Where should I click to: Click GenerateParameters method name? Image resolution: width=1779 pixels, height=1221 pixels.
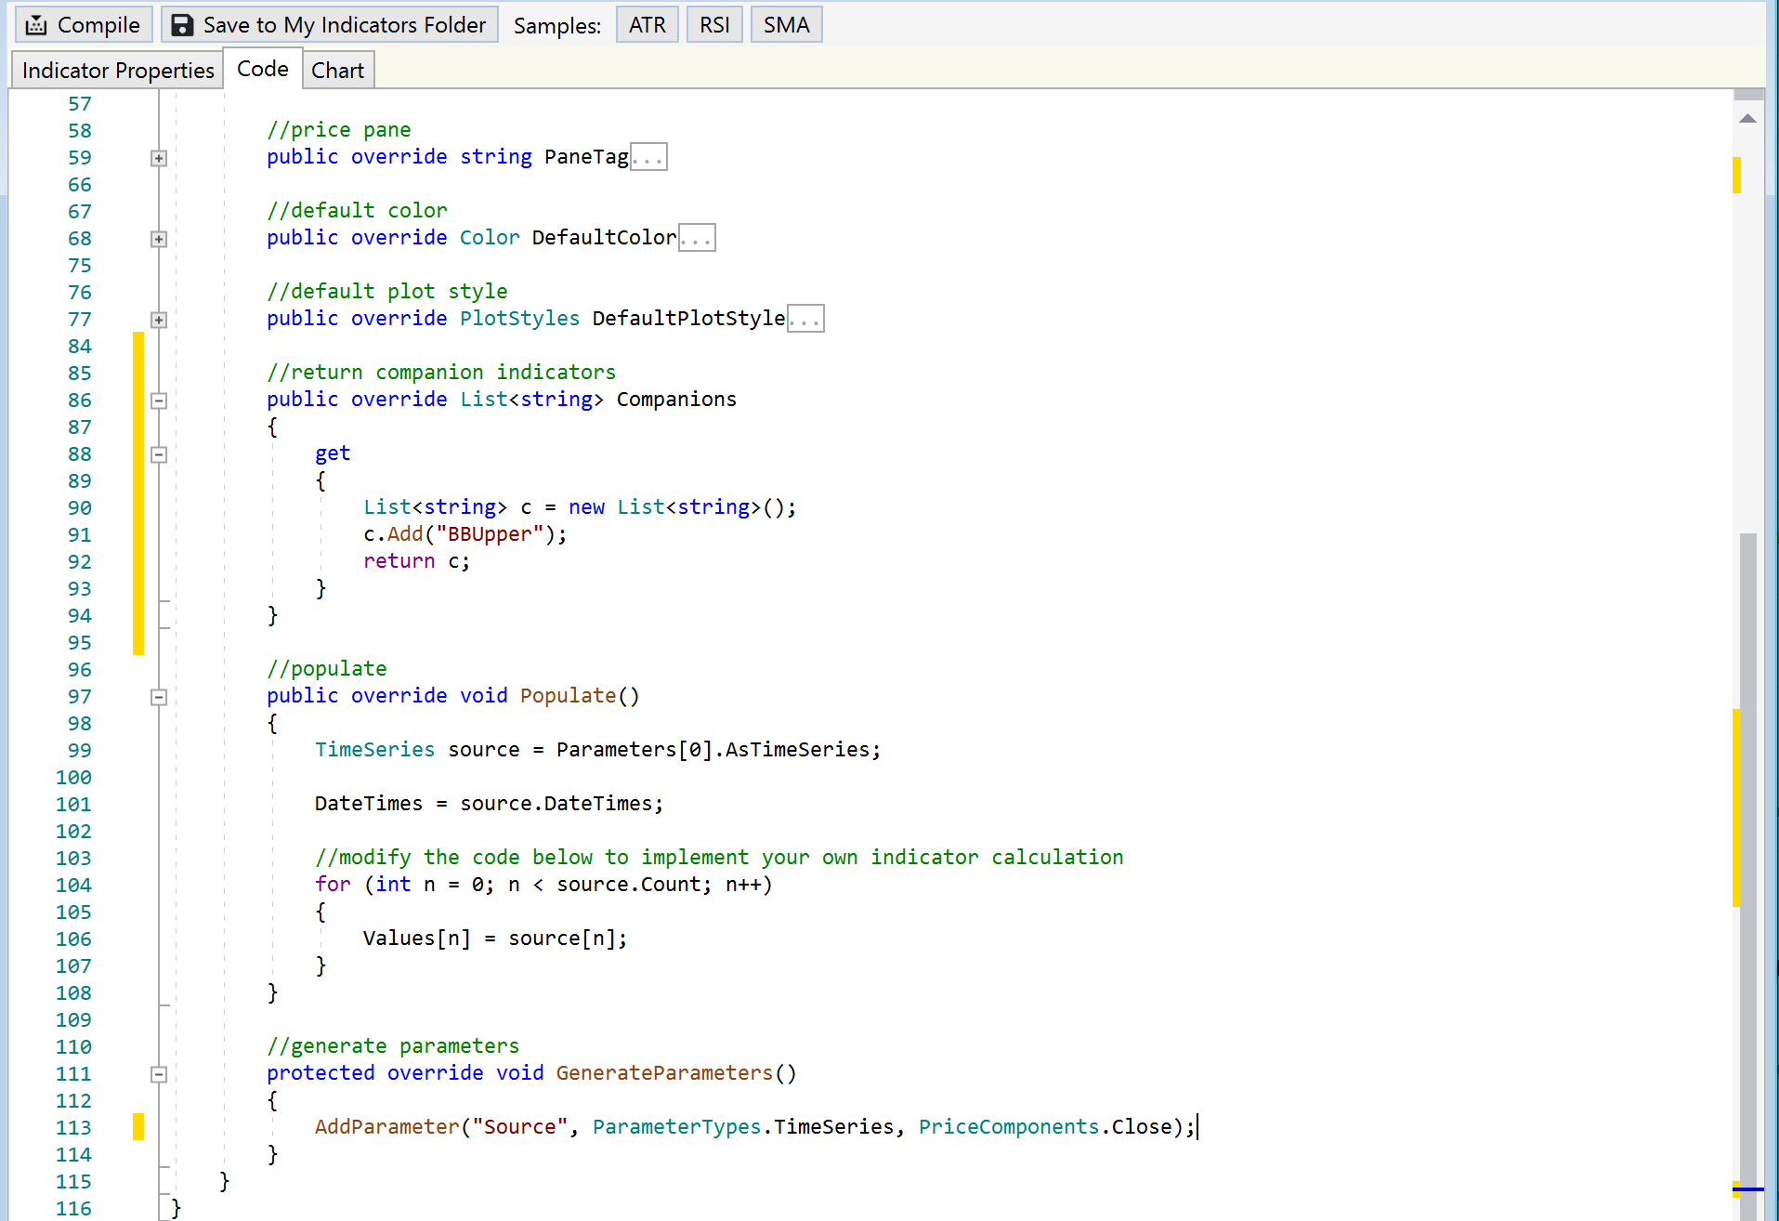pyautogui.click(x=664, y=1073)
